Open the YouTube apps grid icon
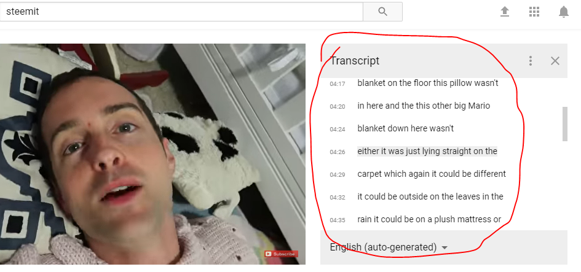 [x=534, y=12]
